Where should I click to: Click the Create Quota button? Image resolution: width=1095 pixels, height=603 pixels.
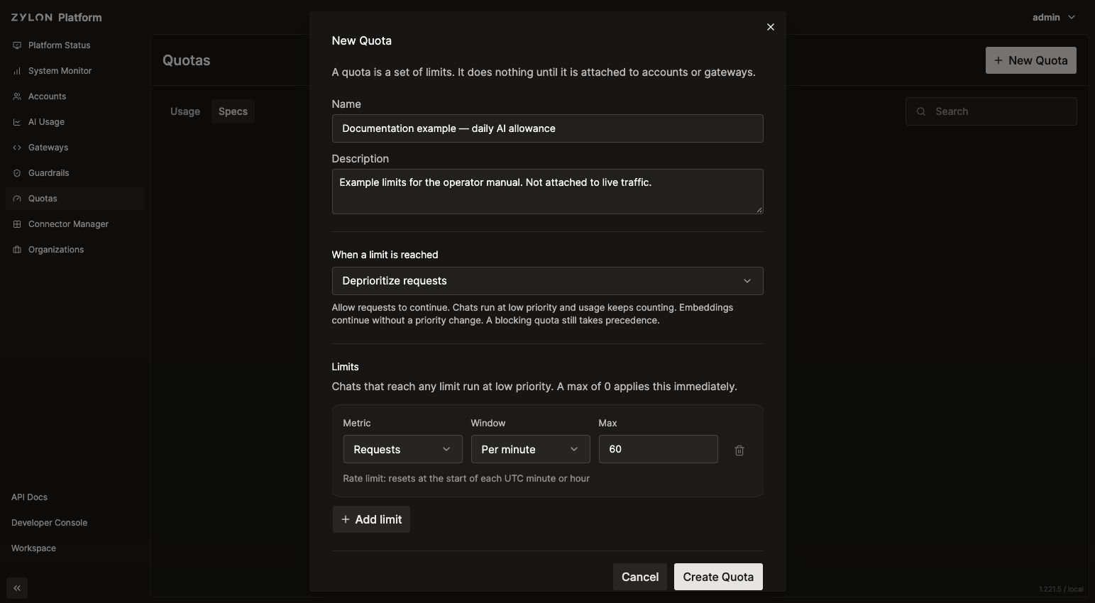click(718, 577)
